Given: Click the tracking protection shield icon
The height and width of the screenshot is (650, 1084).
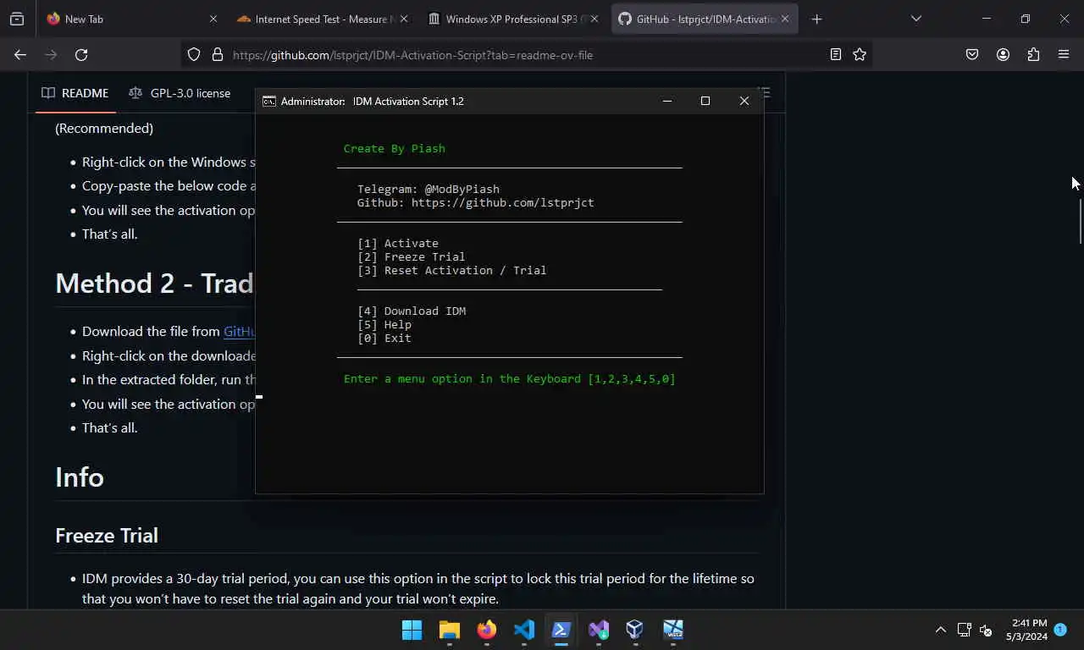Looking at the screenshot, I should click(x=194, y=54).
